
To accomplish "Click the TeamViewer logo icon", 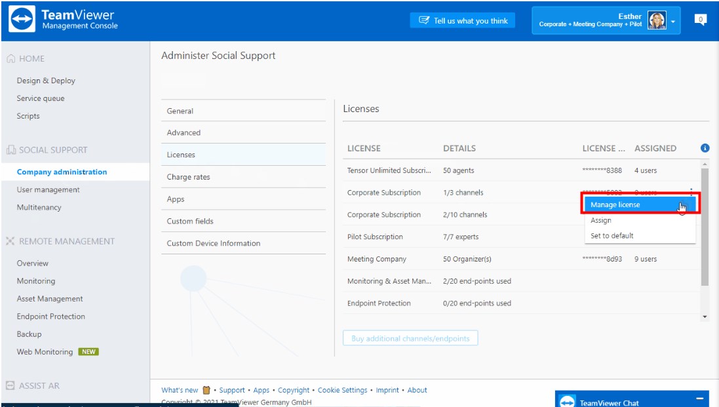I will pos(23,20).
